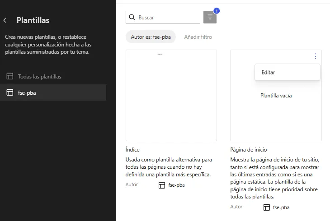330x221 pixels.
Task: Open the three-dot actions menu on Página de inicio
Action: [x=315, y=56]
